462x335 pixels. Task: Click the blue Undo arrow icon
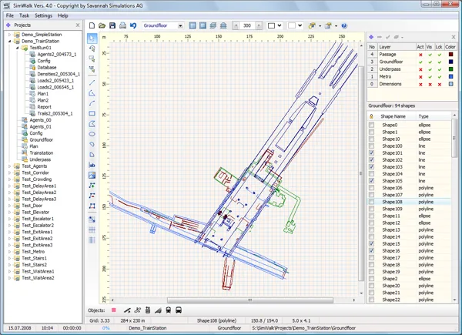pyautogui.click(x=133, y=25)
